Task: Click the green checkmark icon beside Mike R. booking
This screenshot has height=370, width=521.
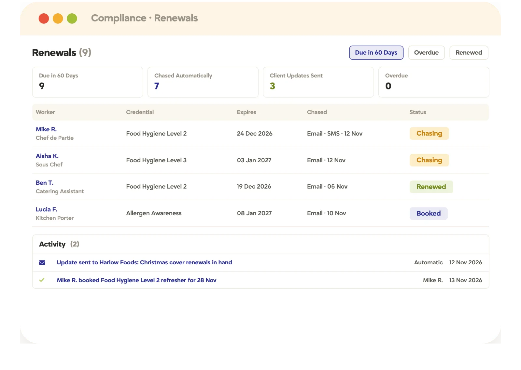Action: point(42,280)
